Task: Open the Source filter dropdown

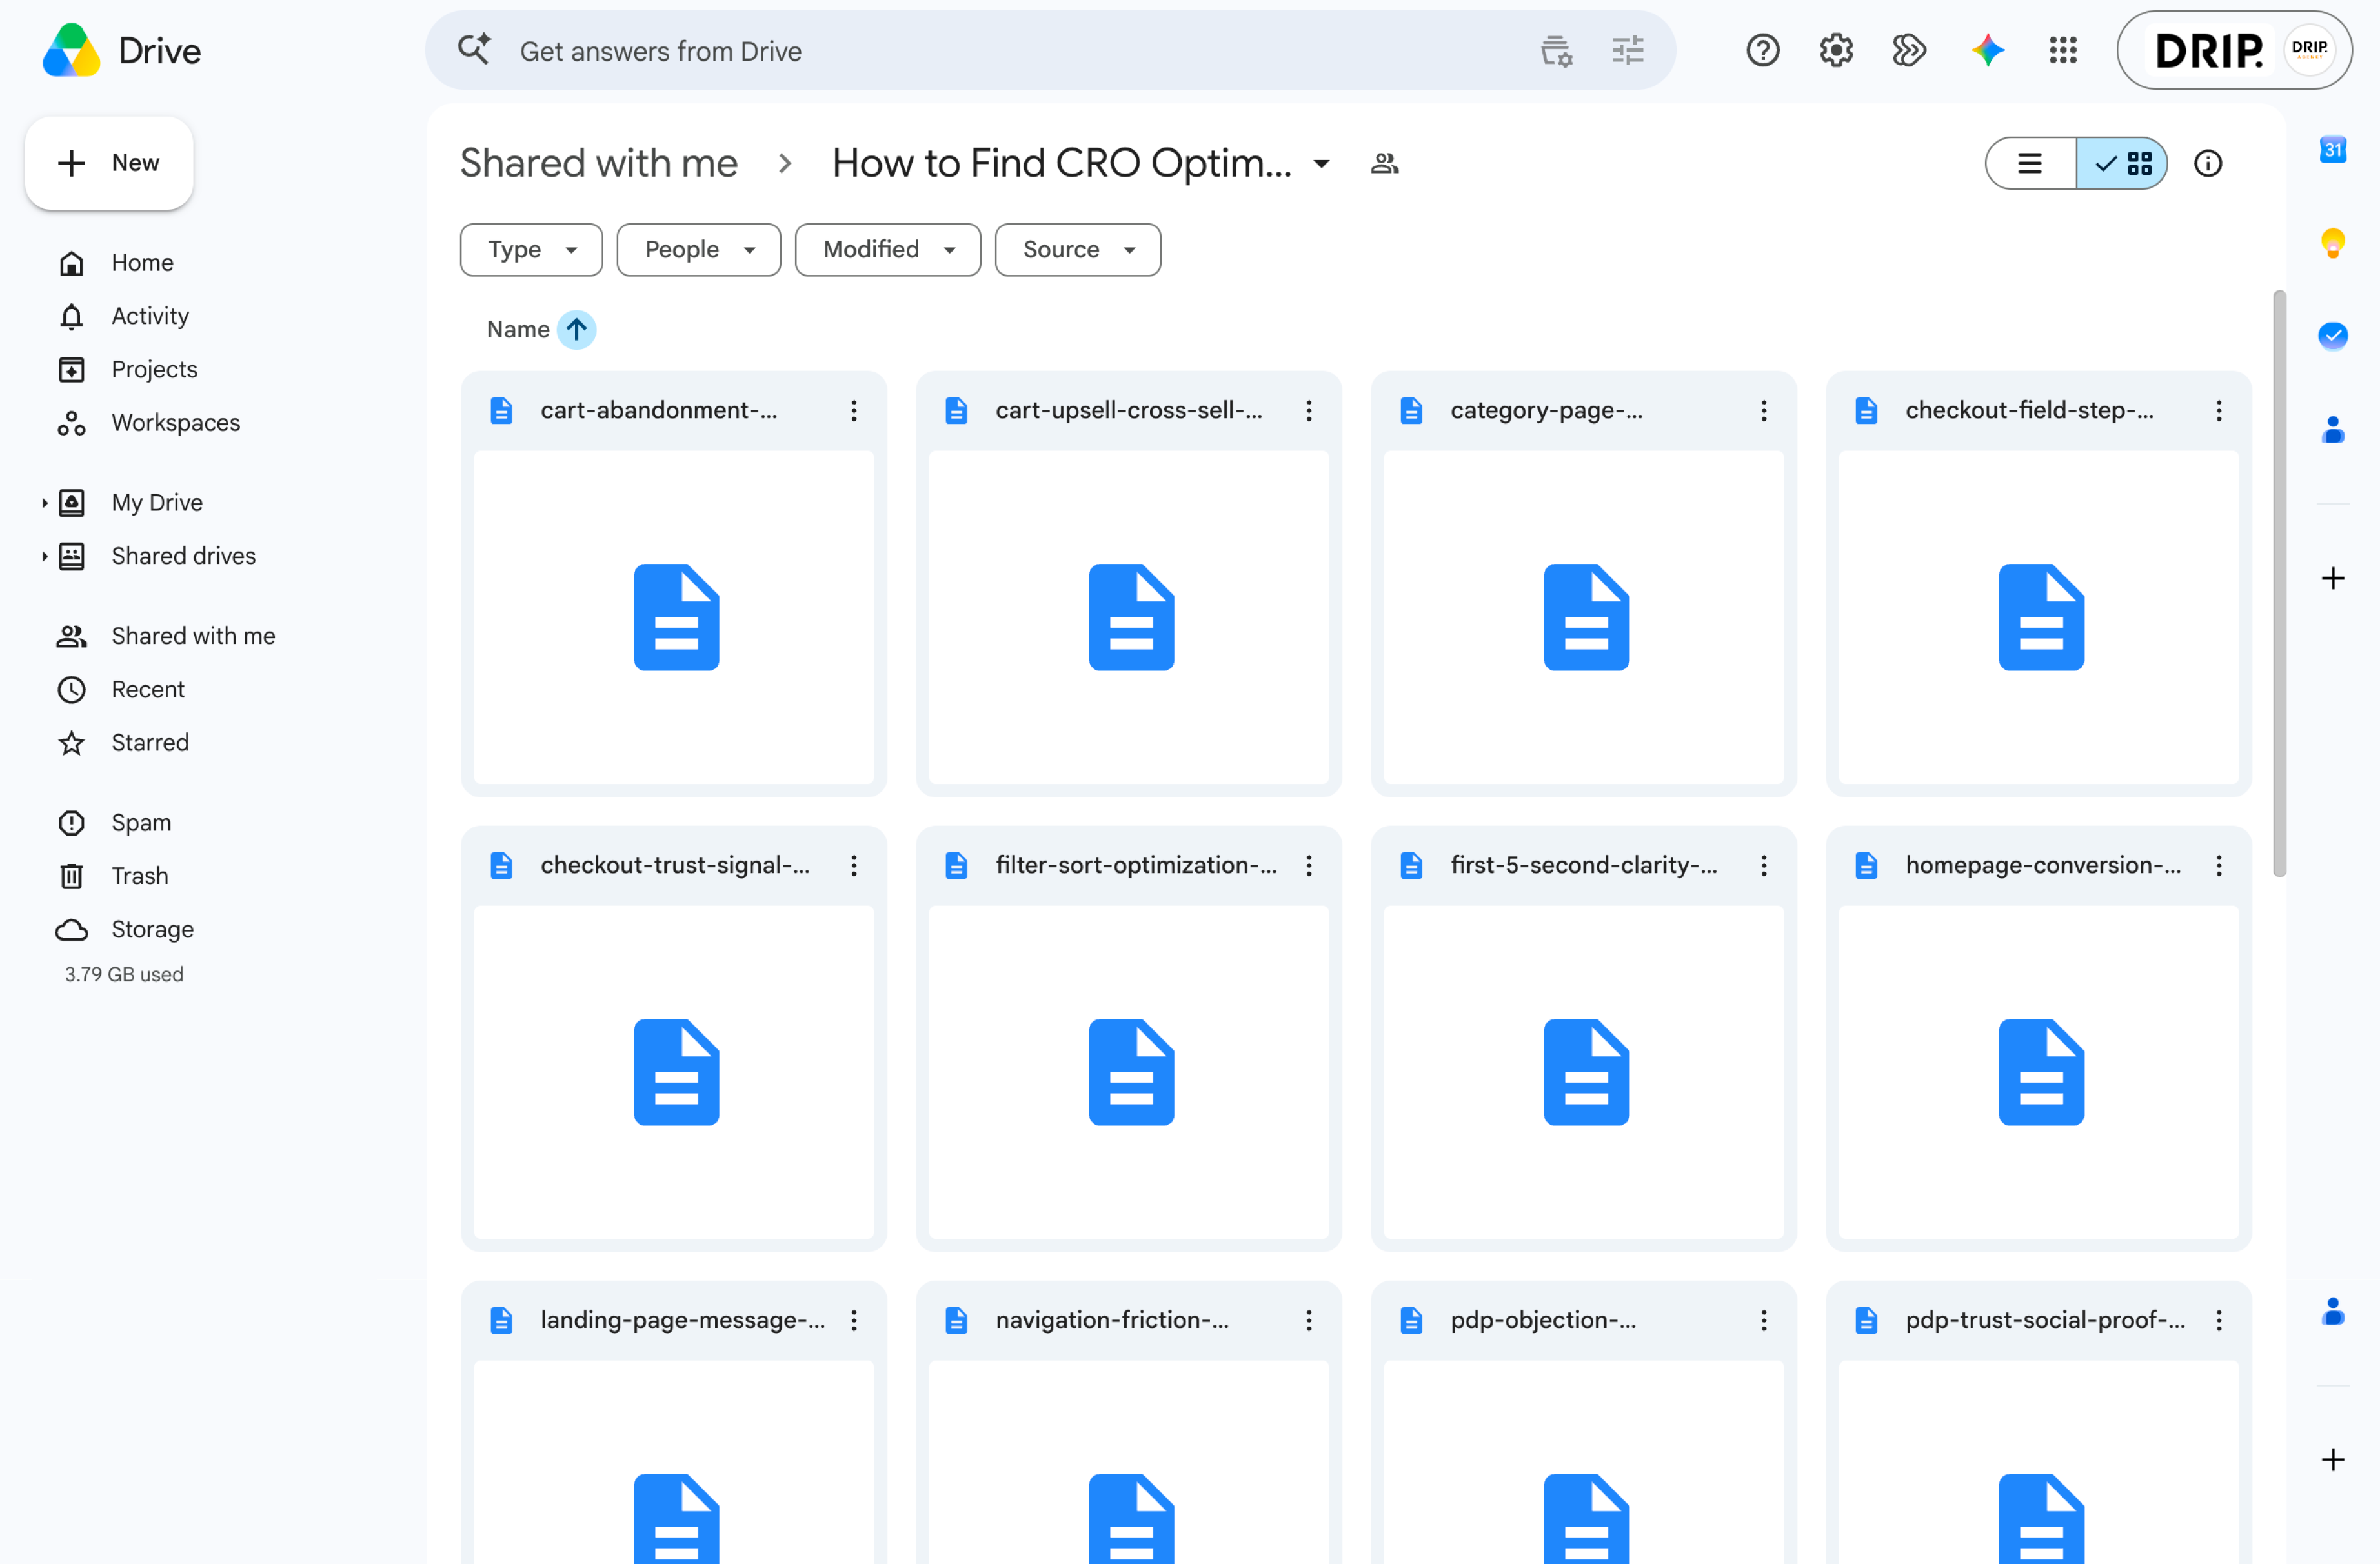Action: pos(1077,249)
